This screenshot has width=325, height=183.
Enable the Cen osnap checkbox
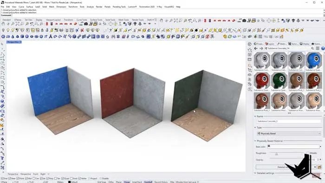33,178
